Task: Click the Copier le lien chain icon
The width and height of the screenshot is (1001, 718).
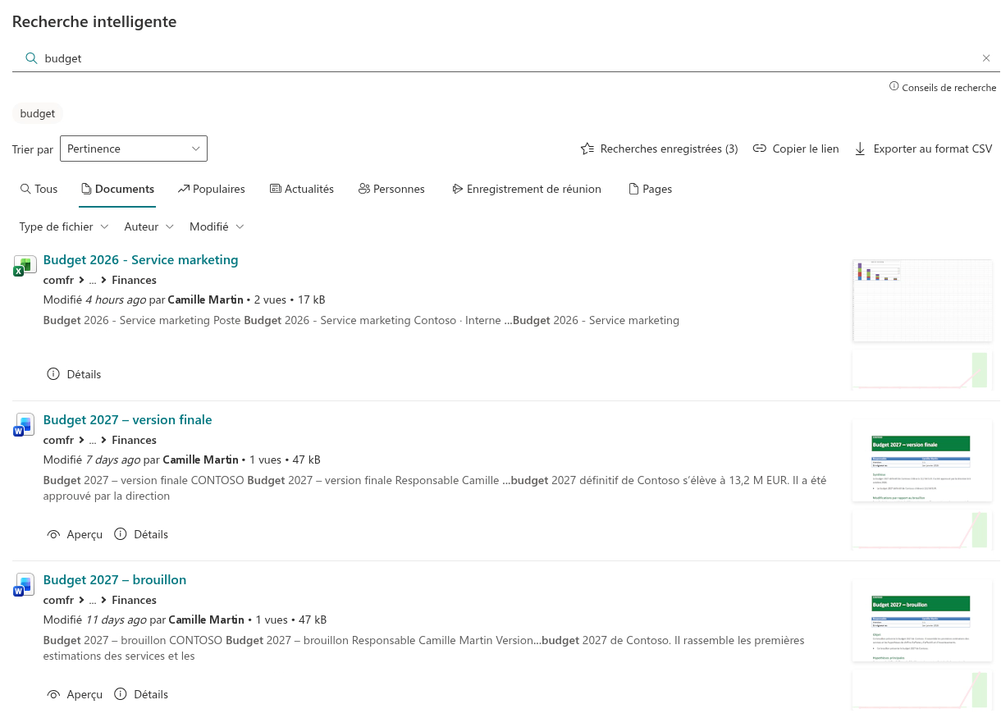Action: click(x=760, y=149)
